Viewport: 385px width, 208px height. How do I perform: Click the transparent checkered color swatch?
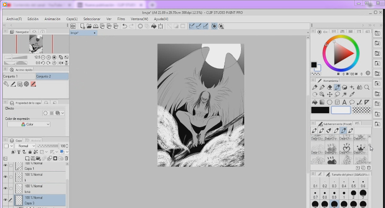point(361,110)
